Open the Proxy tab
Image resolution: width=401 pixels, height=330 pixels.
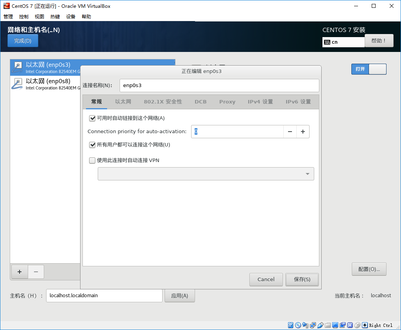pyautogui.click(x=227, y=102)
